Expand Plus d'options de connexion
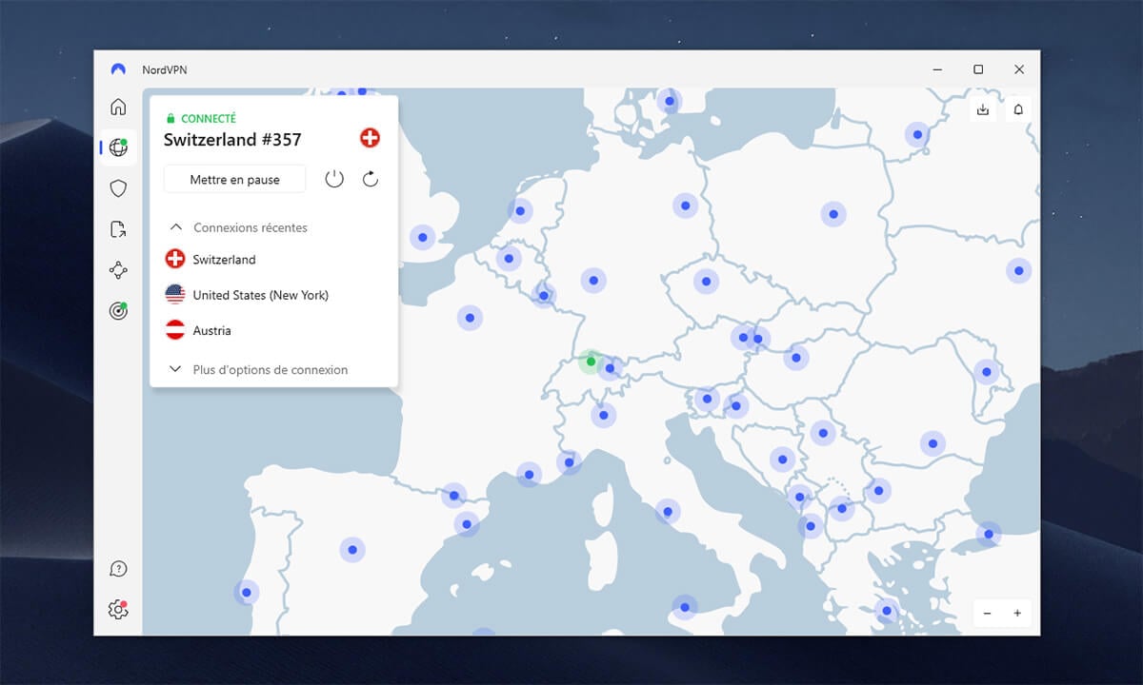The width and height of the screenshot is (1143, 685). point(259,369)
